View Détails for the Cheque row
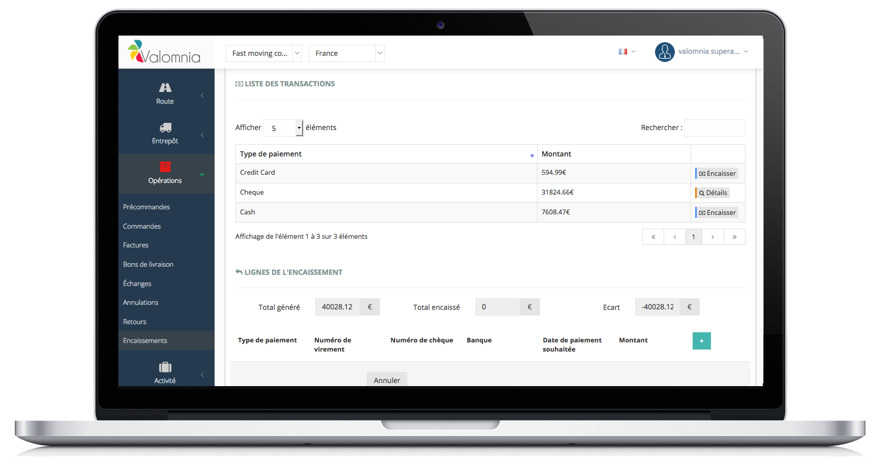This screenshot has height=474, width=893. pyautogui.click(x=712, y=193)
